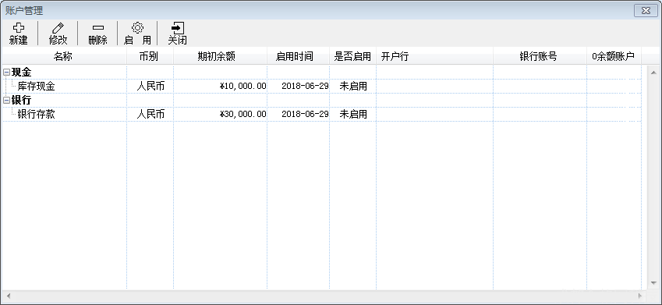The image size is (662, 305).
Task: Collapse the 银行 tree group
Action: pyautogui.click(x=6, y=101)
